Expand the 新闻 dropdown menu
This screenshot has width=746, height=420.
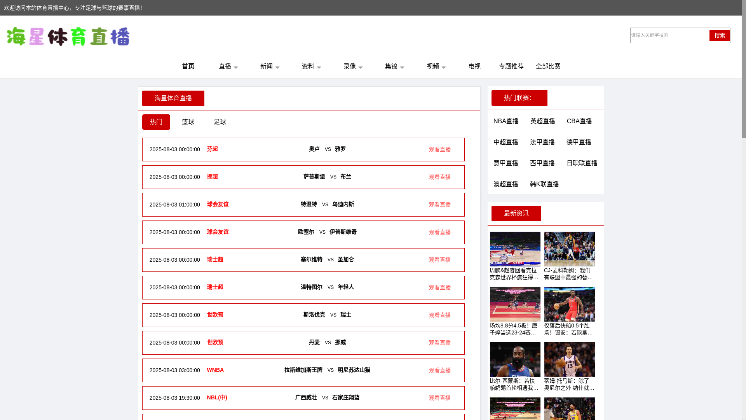[x=270, y=66]
